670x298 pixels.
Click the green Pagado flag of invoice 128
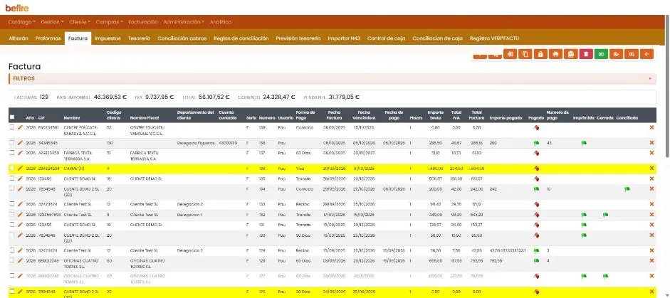point(536,261)
